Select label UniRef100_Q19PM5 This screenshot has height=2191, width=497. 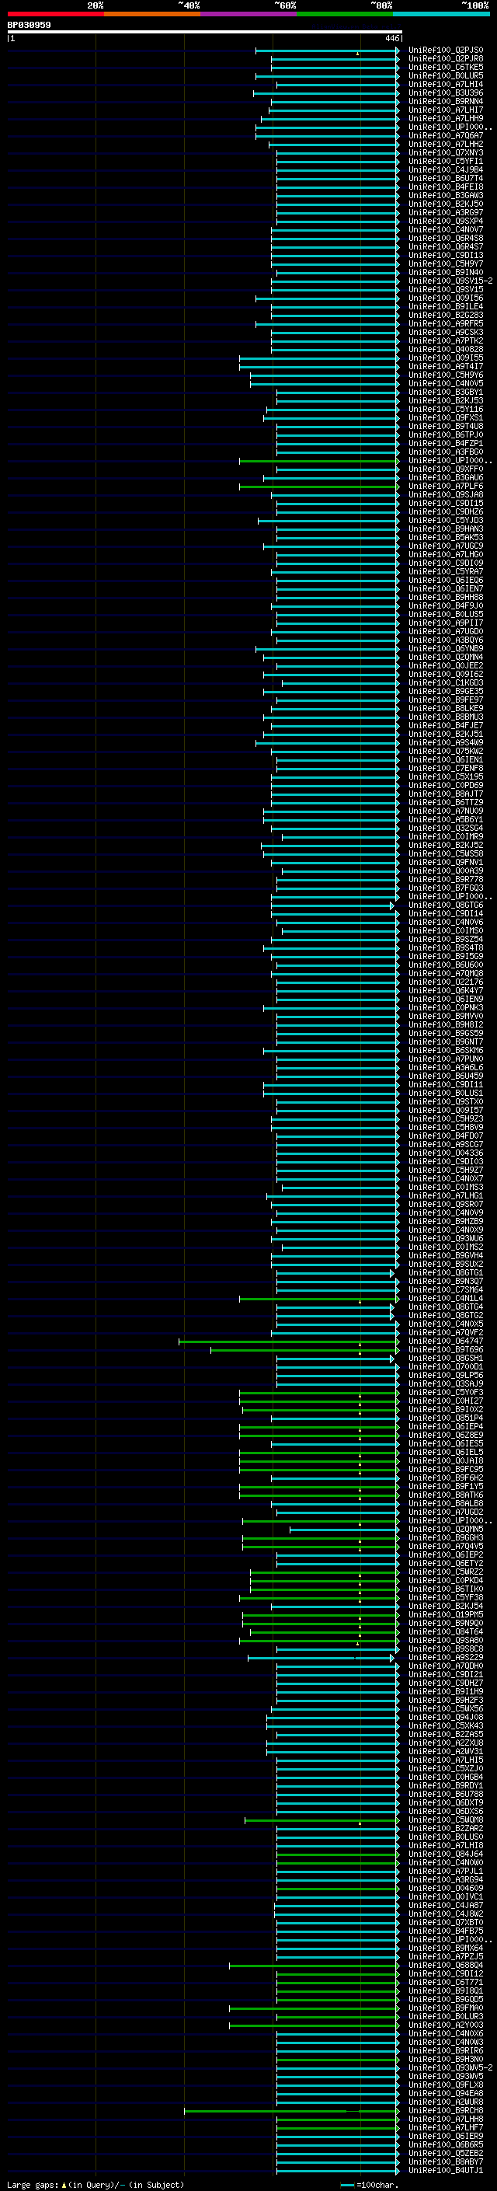(x=445, y=1615)
